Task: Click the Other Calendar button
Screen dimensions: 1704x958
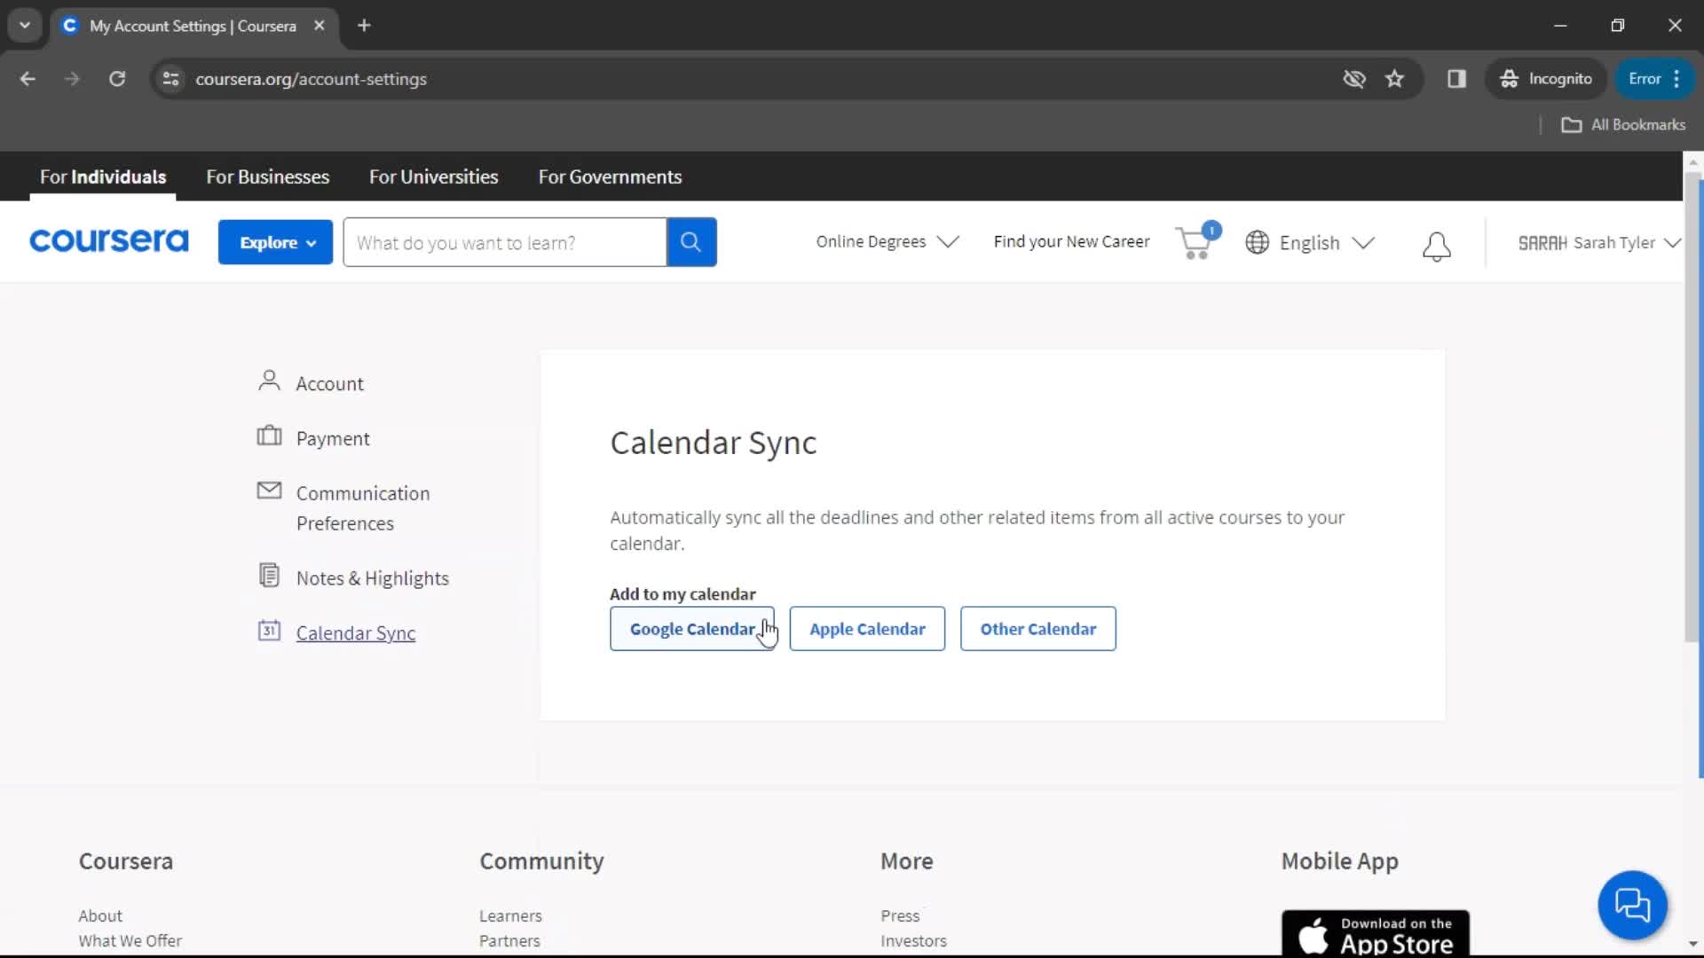Action: [x=1038, y=628]
